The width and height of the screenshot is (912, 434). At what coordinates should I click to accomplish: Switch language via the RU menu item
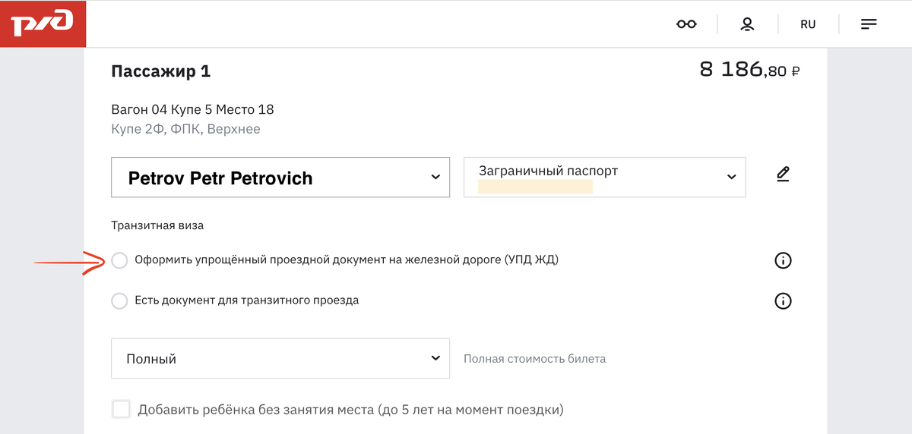tap(808, 24)
